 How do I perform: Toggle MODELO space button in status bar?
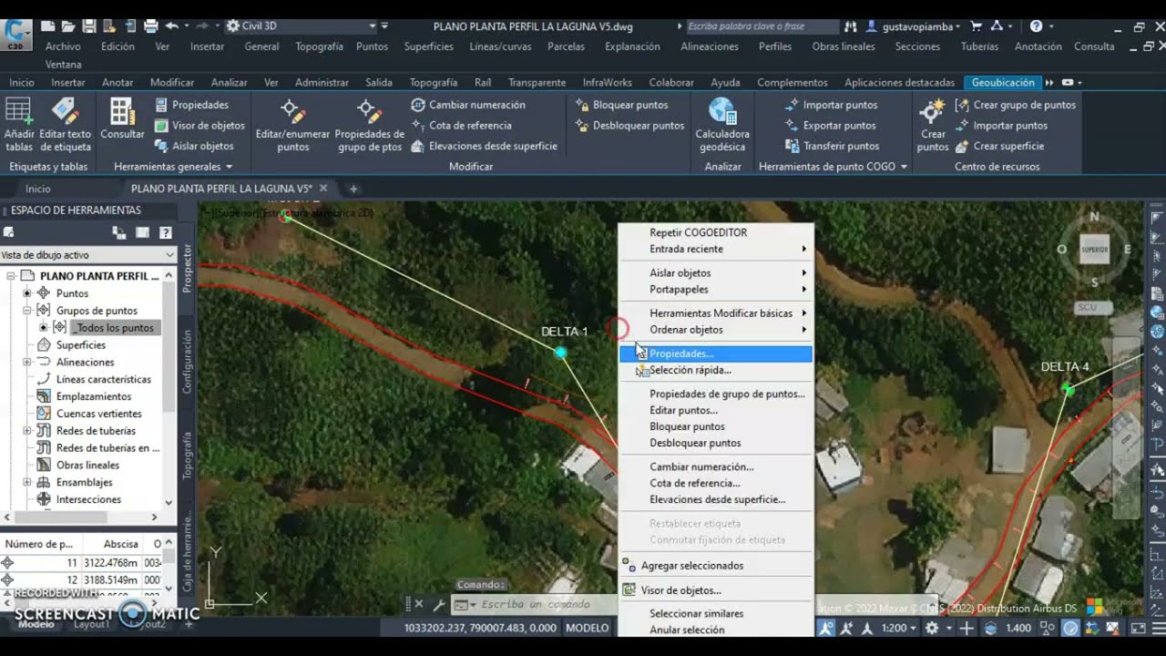pos(587,628)
